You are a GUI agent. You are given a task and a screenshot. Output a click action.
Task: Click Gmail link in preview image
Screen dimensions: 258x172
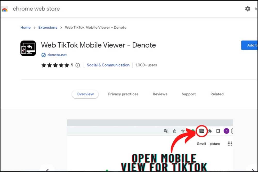tap(201, 144)
